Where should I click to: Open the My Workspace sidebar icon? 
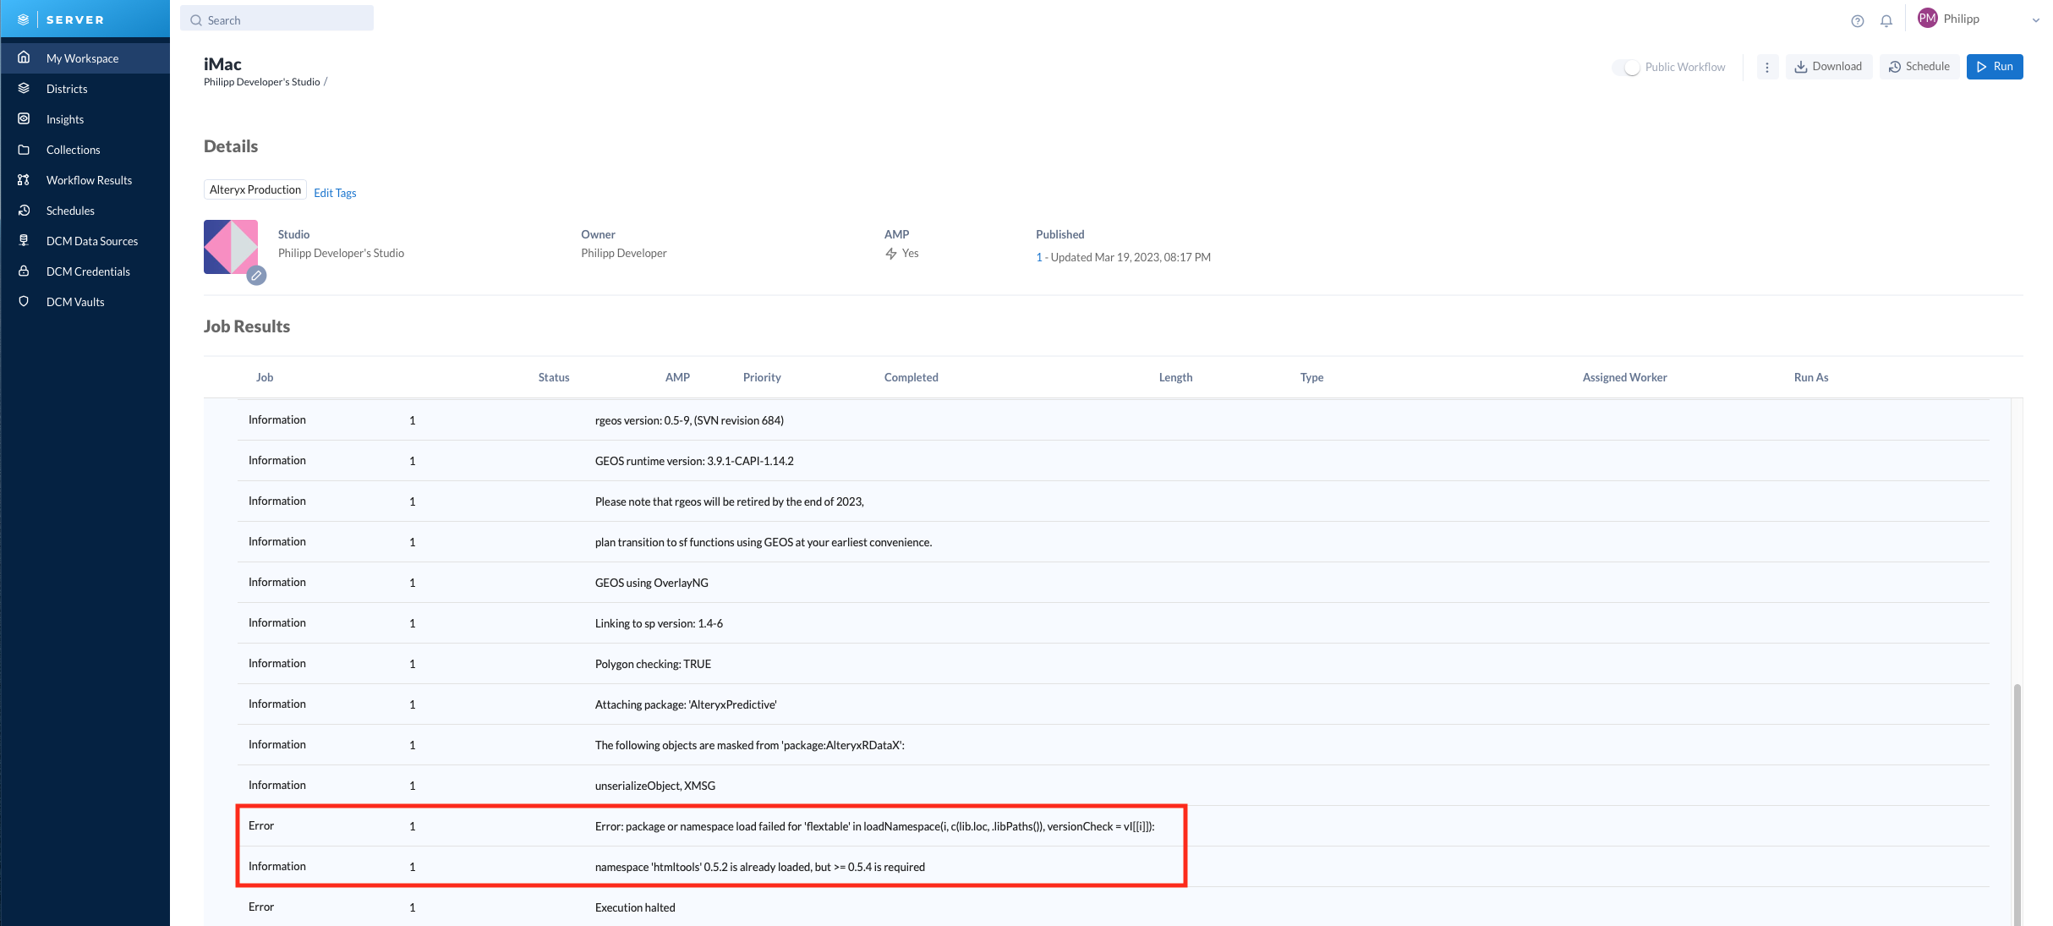tap(25, 58)
